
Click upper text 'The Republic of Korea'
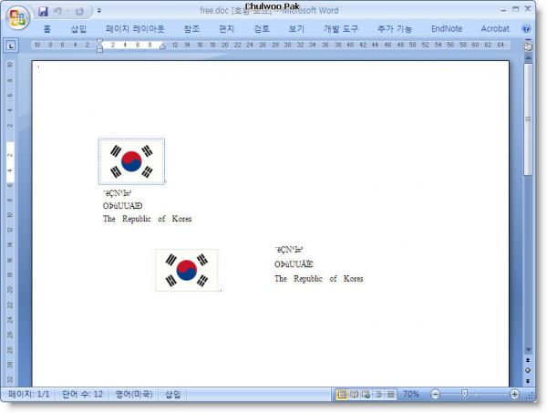click(x=147, y=219)
